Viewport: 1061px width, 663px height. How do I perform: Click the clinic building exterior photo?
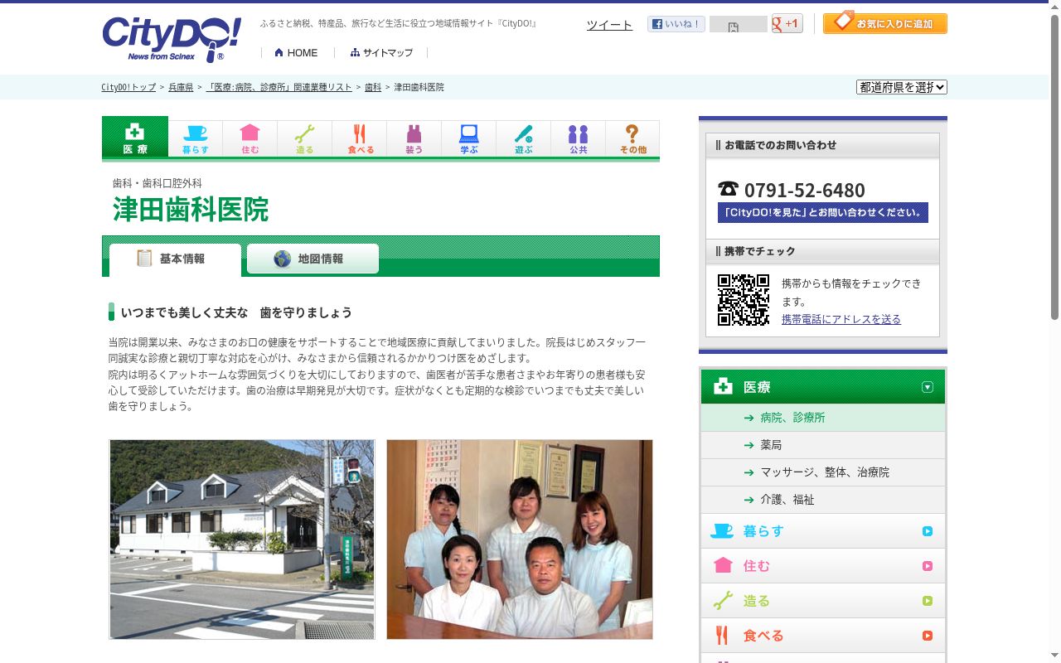click(x=242, y=540)
